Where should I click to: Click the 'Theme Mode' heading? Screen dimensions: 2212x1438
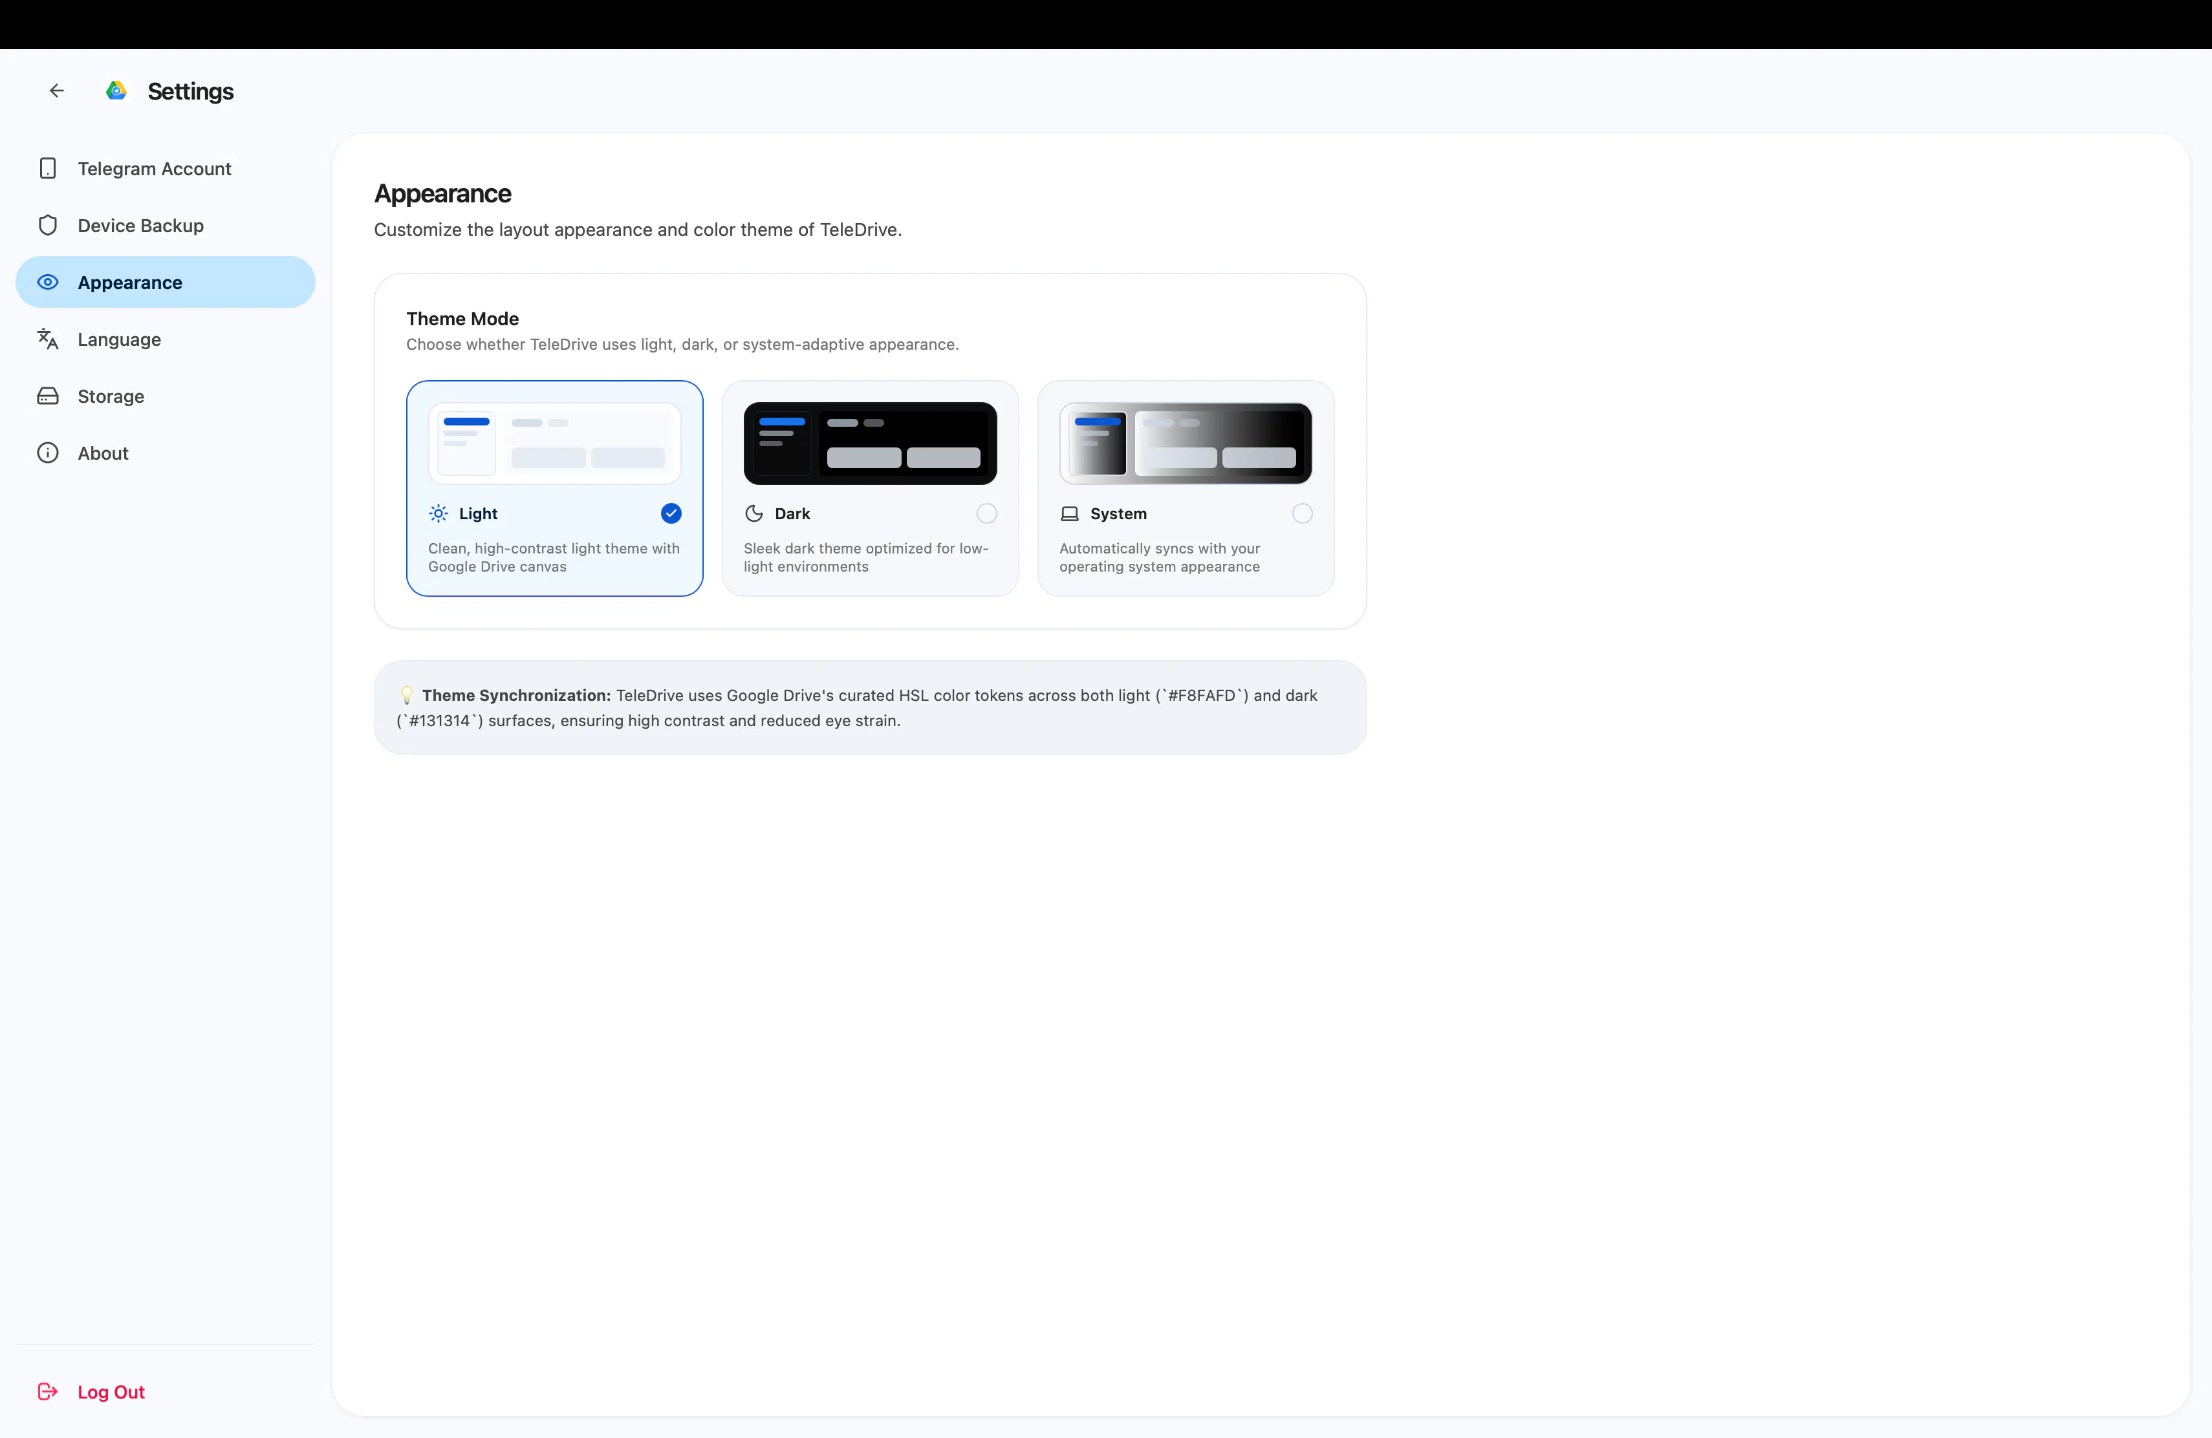point(463,319)
